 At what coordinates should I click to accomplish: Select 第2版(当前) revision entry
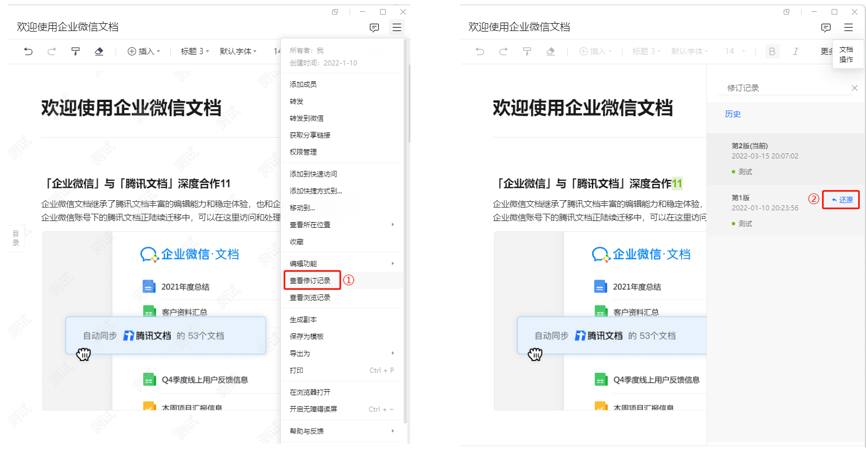(x=786, y=159)
